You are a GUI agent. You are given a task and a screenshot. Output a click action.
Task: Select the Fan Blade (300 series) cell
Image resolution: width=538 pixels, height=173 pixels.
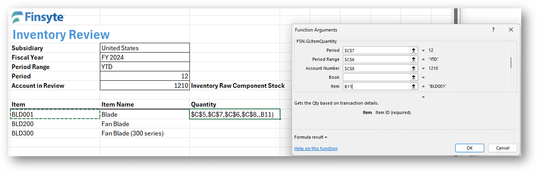pos(145,133)
